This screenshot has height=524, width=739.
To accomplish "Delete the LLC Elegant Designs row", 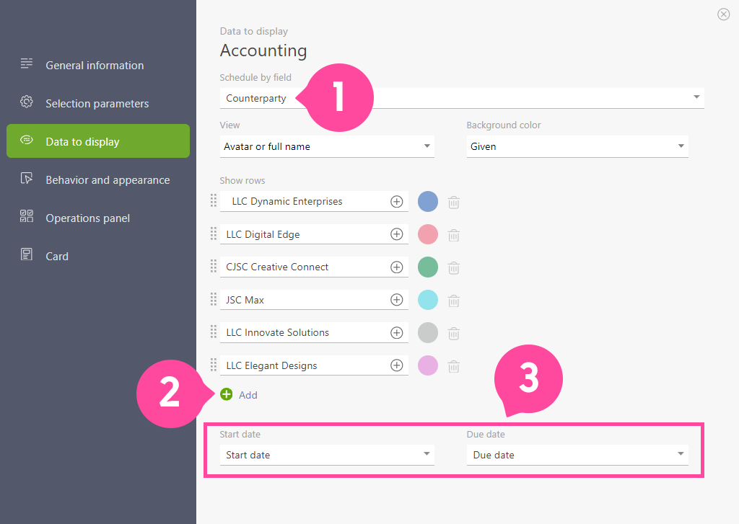I will [453, 366].
